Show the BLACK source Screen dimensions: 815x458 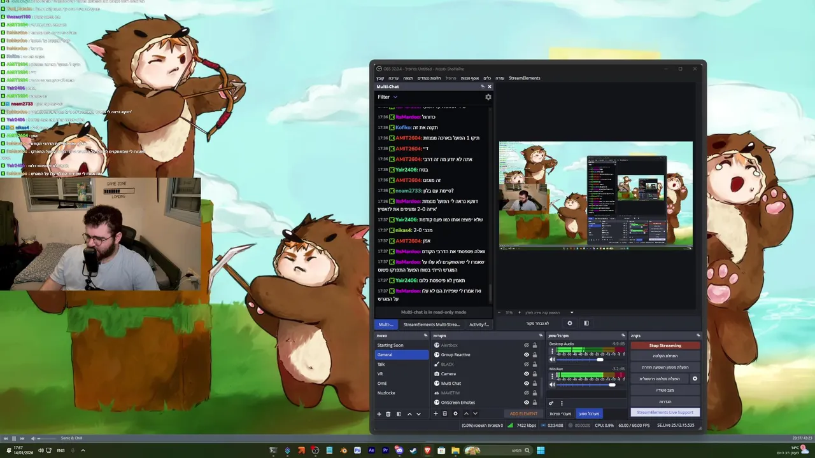click(x=527, y=364)
